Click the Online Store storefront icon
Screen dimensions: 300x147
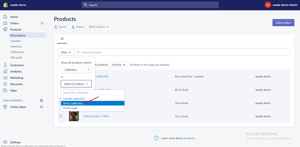[x=5, y=107]
